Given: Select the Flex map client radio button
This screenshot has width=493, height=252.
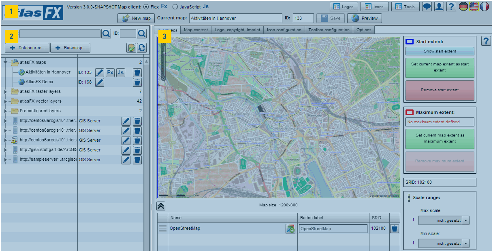Looking at the screenshot, I should (146, 7).
